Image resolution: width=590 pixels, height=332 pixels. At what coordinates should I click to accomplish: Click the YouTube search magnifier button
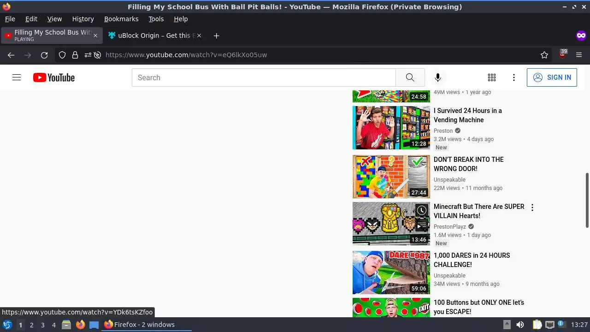point(410,77)
